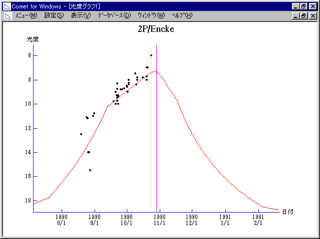
Task: Click the magnitude 8 axis label
Action: point(30,80)
